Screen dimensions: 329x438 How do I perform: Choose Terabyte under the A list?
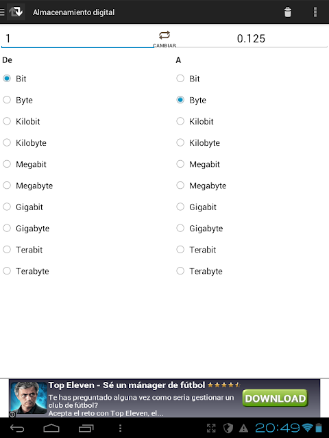199,271
